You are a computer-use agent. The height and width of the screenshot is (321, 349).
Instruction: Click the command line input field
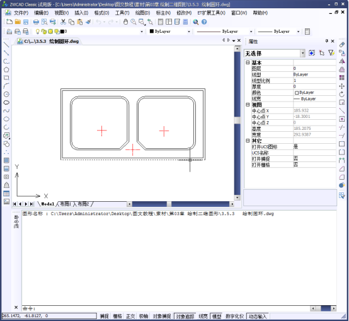[166, 308]
